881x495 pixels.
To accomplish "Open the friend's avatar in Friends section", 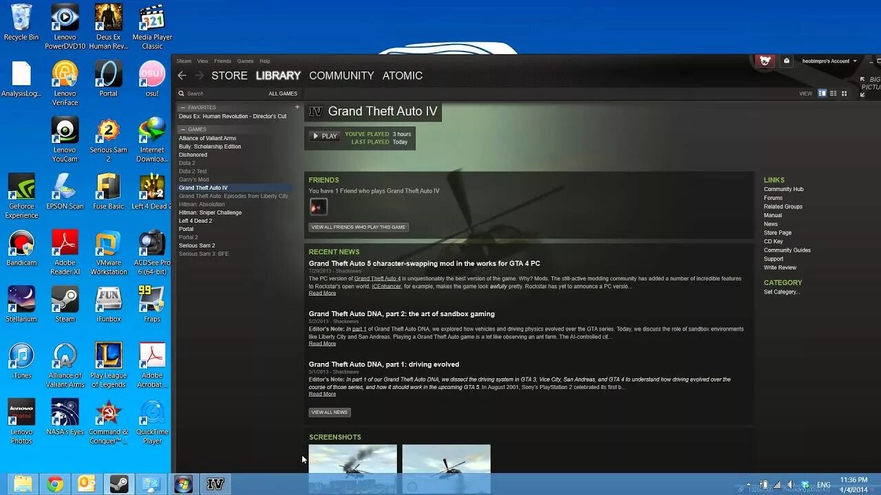I will pos(318,207).
